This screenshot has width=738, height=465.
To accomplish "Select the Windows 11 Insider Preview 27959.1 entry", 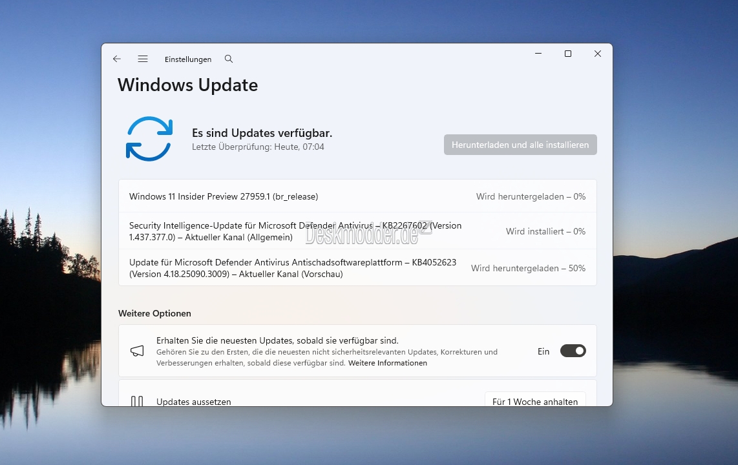I will [x=224, y=196].
